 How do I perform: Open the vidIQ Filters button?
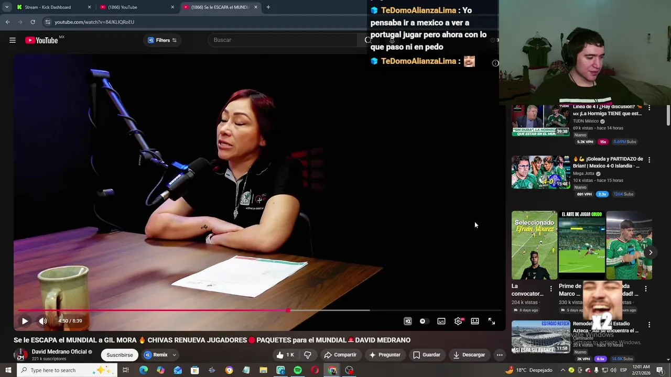coord(162,40)
